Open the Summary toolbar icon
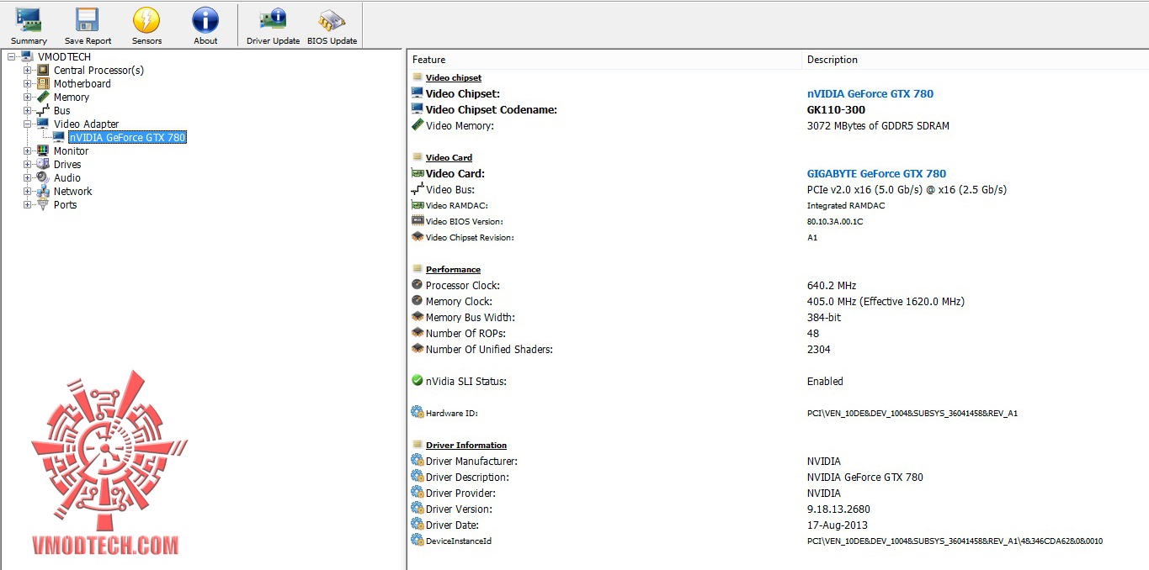 [x=29, y=20]
